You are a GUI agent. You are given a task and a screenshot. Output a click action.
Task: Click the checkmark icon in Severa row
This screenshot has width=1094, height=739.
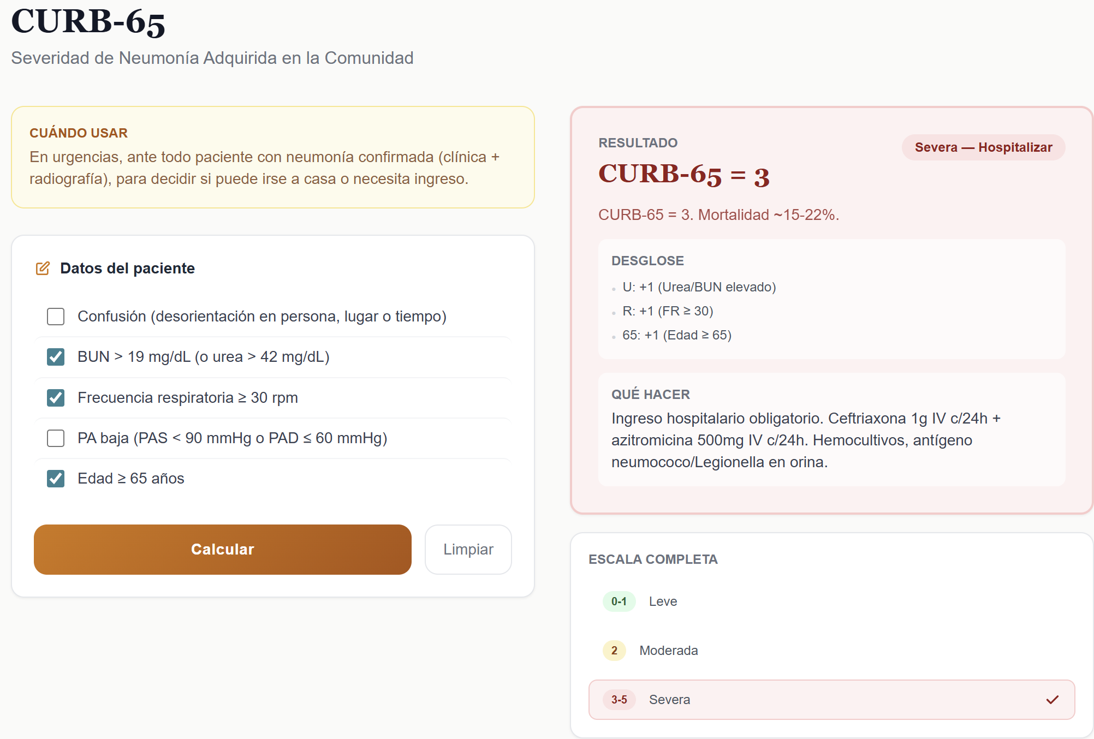tap(1053, 700)
